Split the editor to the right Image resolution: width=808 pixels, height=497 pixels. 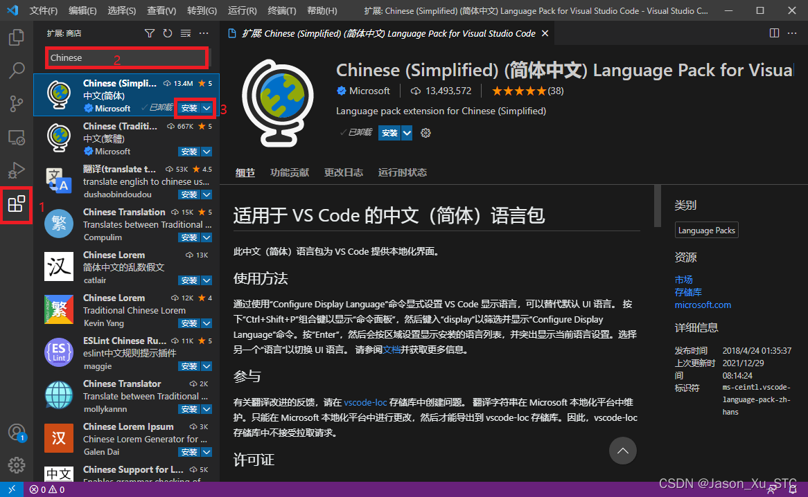pos(774,33)
